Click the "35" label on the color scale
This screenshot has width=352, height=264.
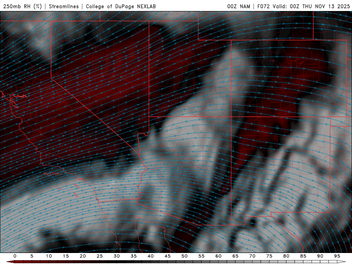[x=134, y=256]
